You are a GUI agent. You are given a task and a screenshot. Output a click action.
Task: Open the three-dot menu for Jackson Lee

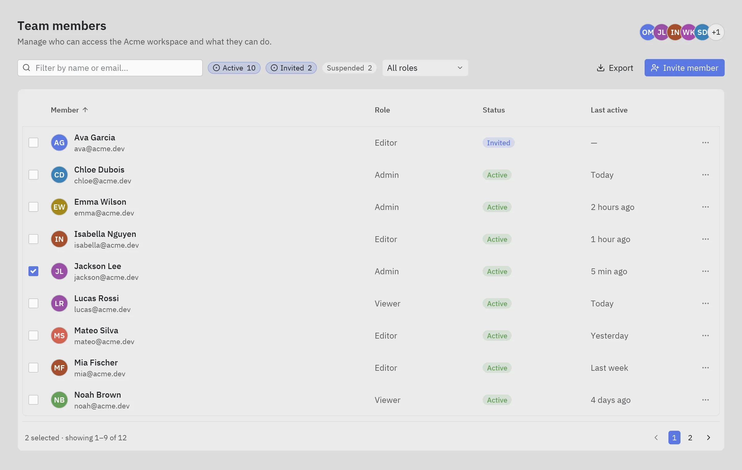coord(705,271)
